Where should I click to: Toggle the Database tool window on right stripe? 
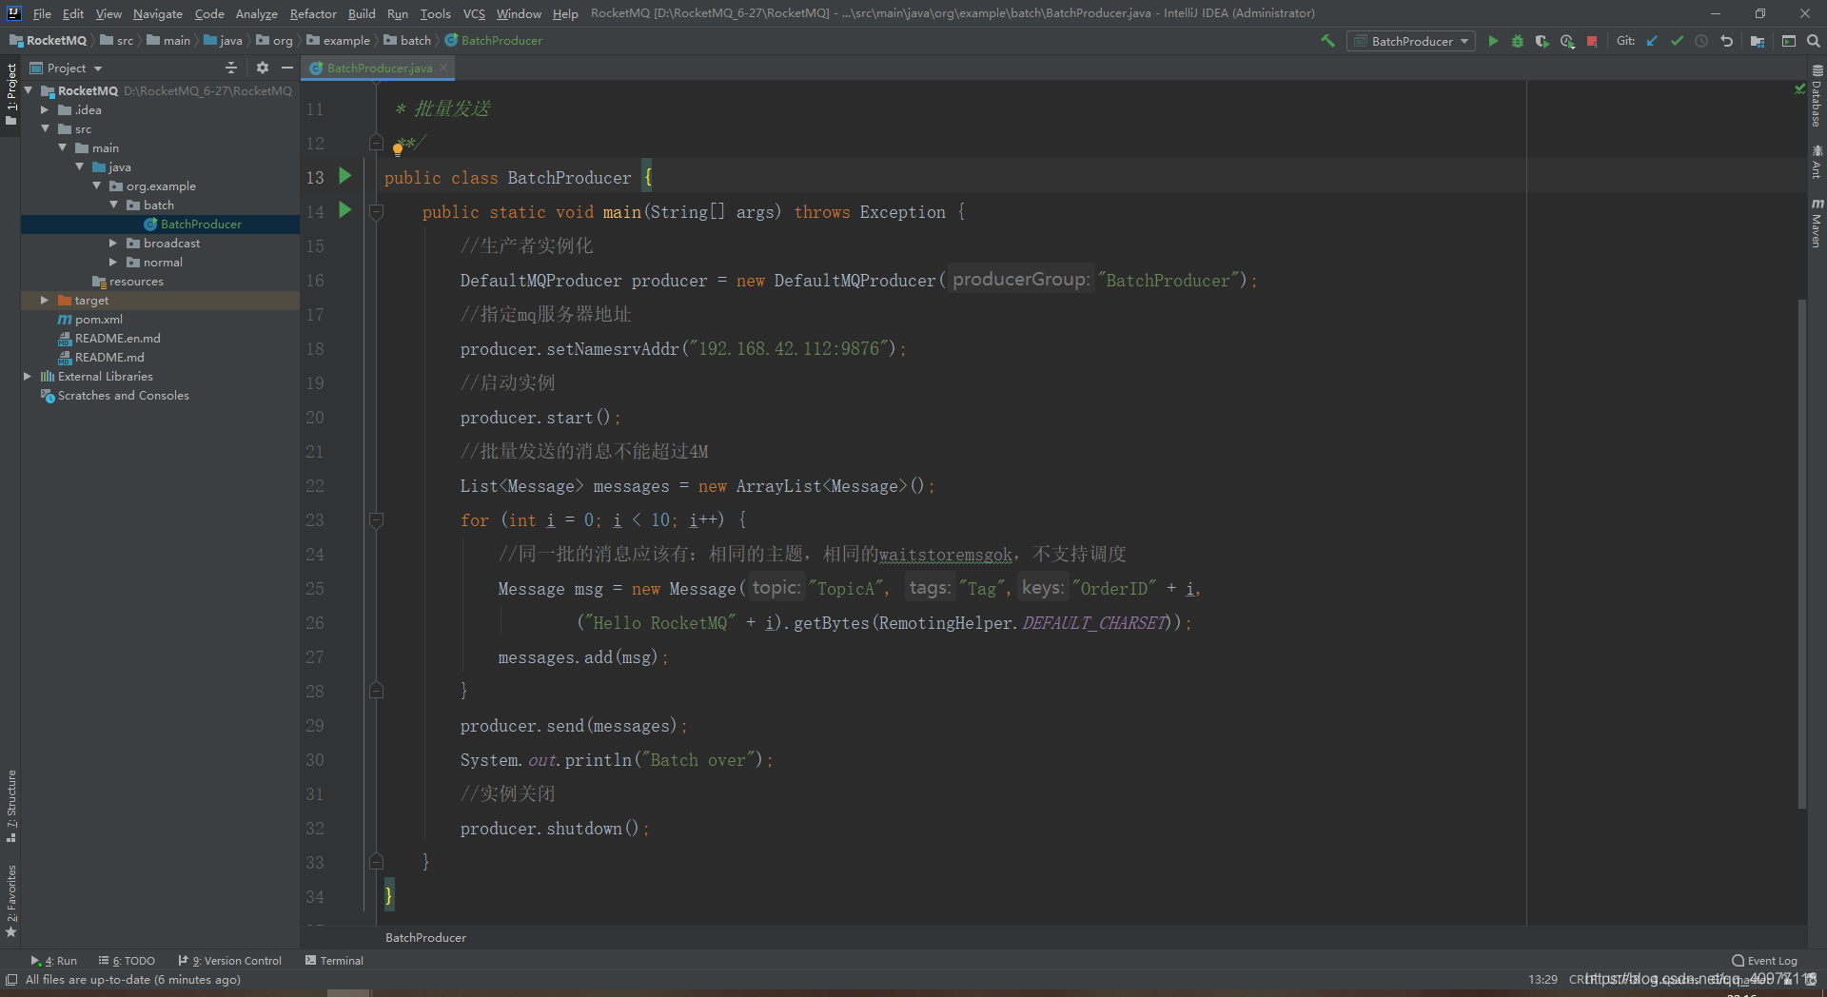(x=1817, y=97)
